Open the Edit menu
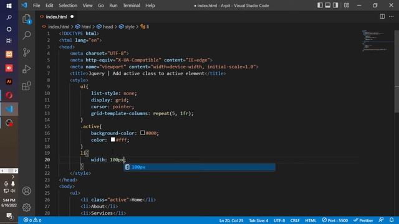 [49, 6]
